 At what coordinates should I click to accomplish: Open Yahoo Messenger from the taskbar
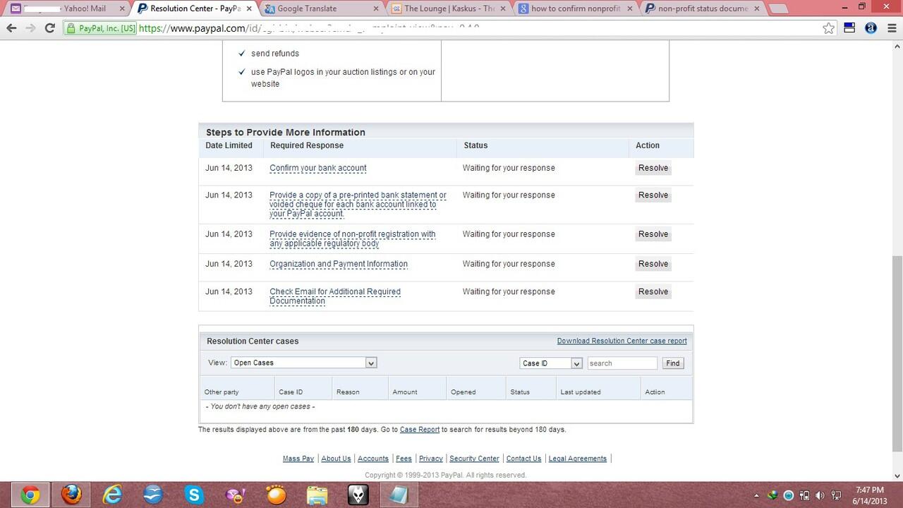point(235,495)
